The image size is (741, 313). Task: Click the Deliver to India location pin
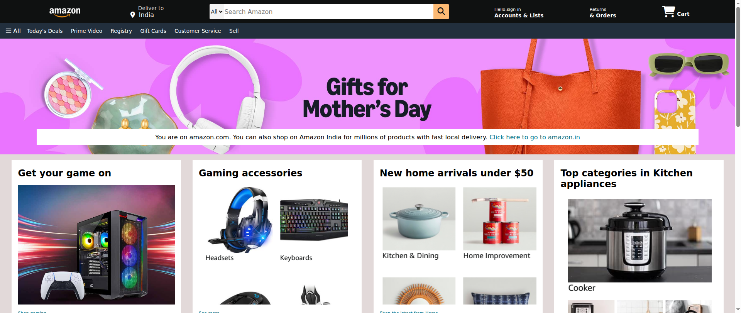[132, 15]
